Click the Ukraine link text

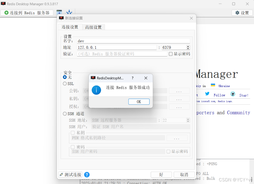click(x=224, y=86)
